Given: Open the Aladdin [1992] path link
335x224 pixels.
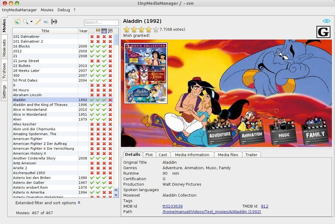Looking at the screenshot, I should pyautogui.click(x=212, y=212).
